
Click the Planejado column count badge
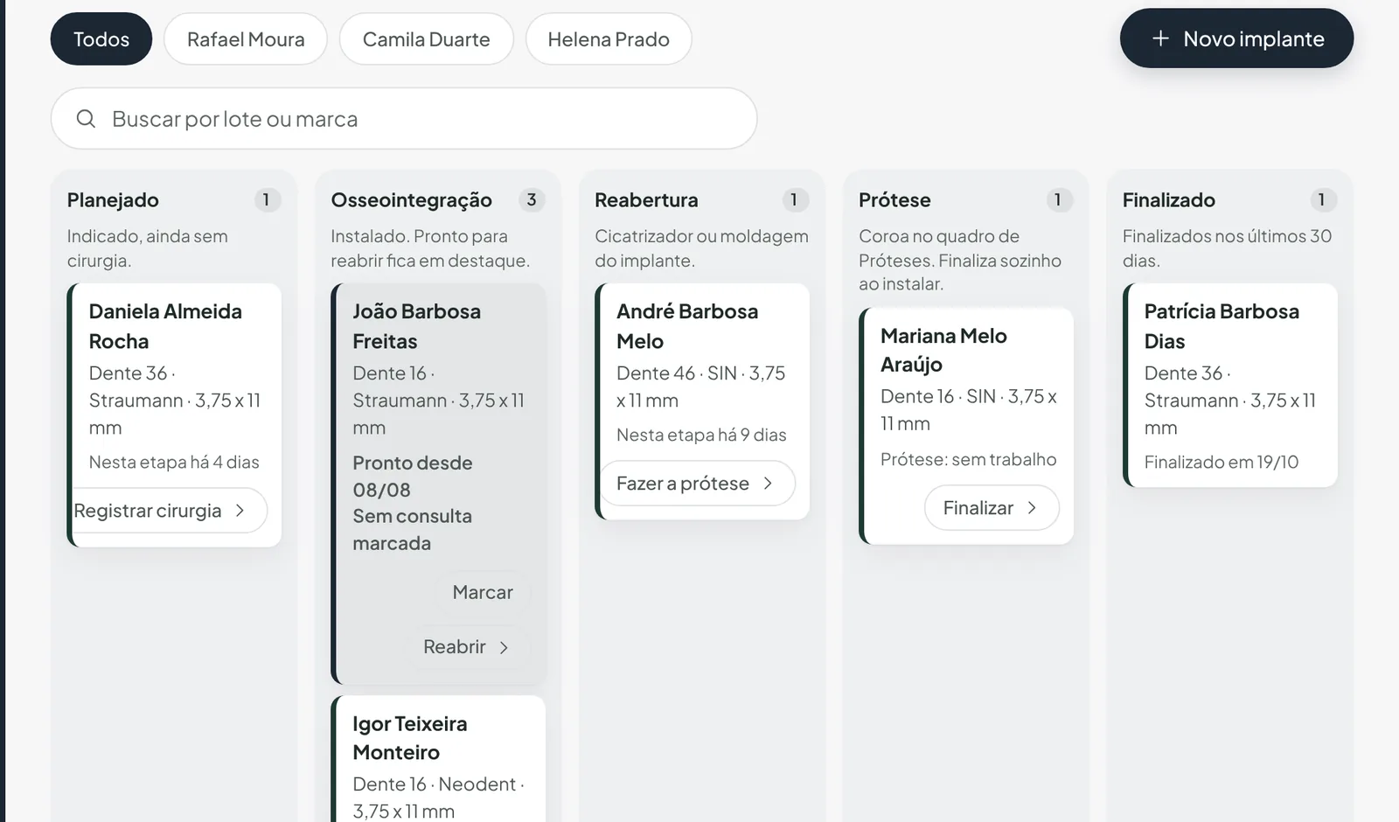[267, 199]
